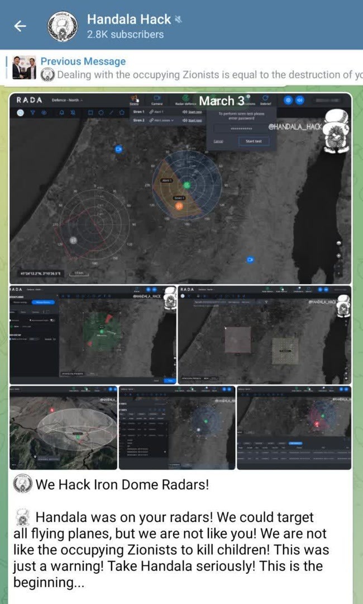
Task: Open the two grid squares screenshot thumbnail
Action: pyautogui.click(x=265, y=334)
